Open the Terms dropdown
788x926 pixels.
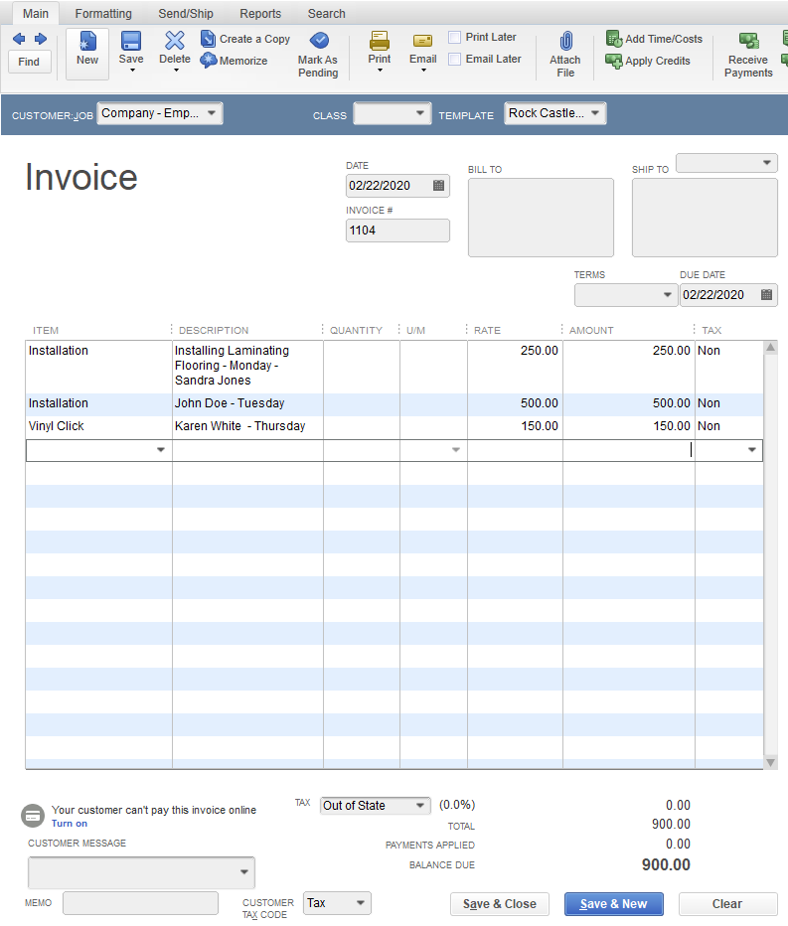click(x=668, y=295)
